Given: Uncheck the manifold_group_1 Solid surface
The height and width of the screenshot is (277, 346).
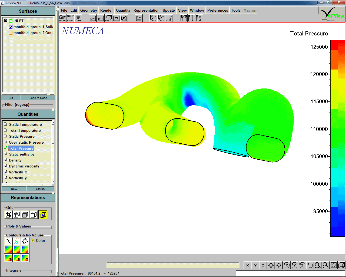Looking at the screenshot, I should 11,27.
